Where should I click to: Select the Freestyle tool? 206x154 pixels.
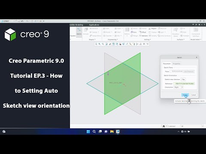pyautogui.click(x=185, y=36)
